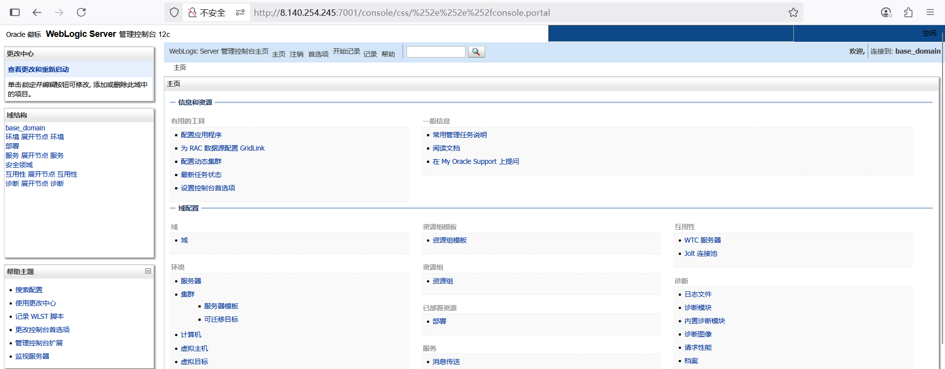The width and height of the screenshot is (945, 369).
Task: Click 查看更改和重新启动 link
Action: tap(38, 69)
